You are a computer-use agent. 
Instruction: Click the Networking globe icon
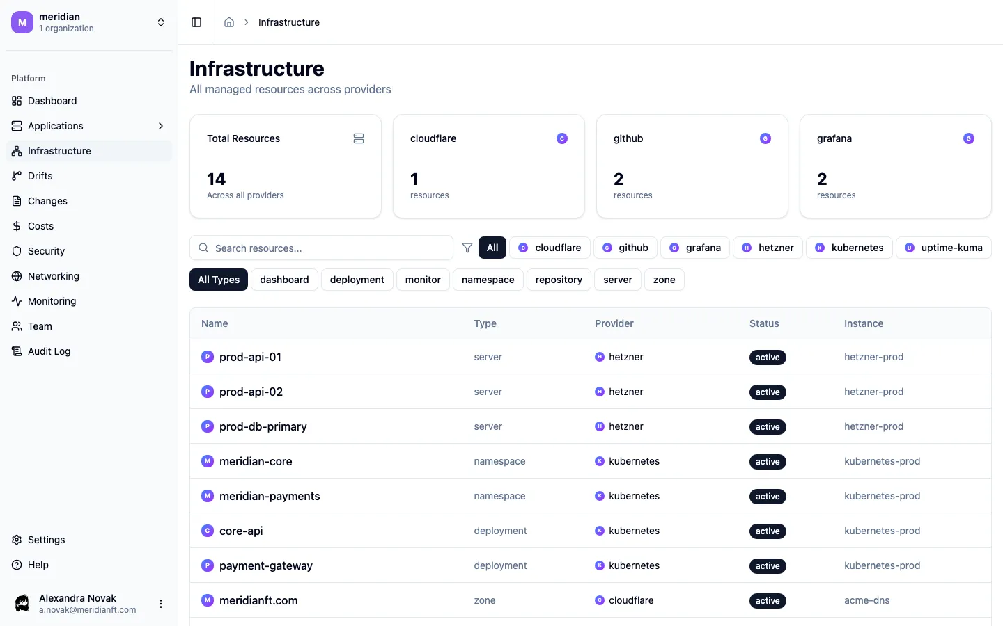click(15, 276)
